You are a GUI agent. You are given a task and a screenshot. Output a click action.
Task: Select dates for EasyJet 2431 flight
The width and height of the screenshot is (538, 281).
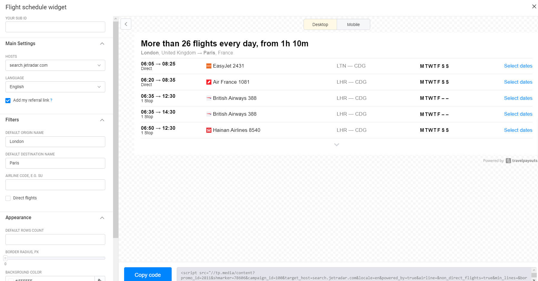[x=518, y=66]
